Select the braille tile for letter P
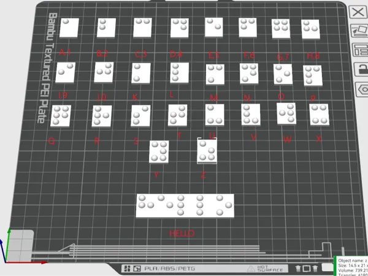Image resolution: width=368 pixels, height=276 pixels. [x=313, y=75]
